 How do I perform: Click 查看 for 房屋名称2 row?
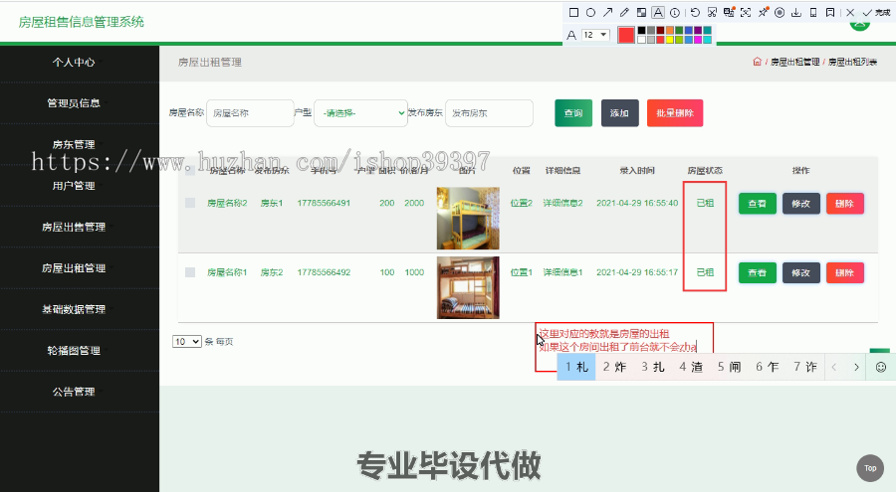point(758,203)
